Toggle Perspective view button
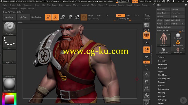This screenshot has width=188, height=105. [146, 35]
